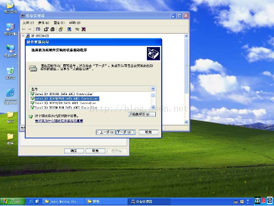Click model list scroll-down arrow
The image size is (274, 206).
(x=153, y=107)
